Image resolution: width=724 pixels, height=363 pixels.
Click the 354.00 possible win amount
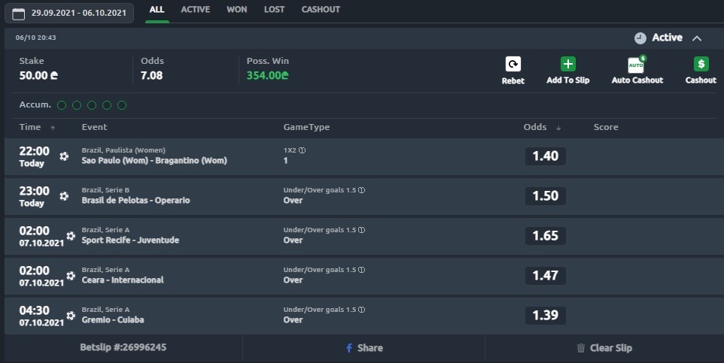coord(267,76)
